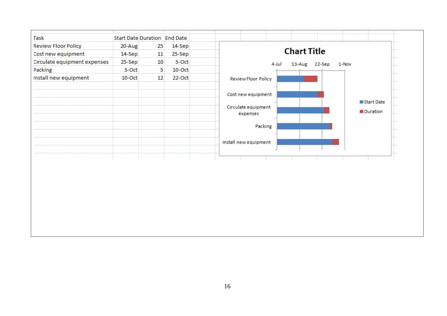Select blue bar for Install new equipment

tap(305, 142)
